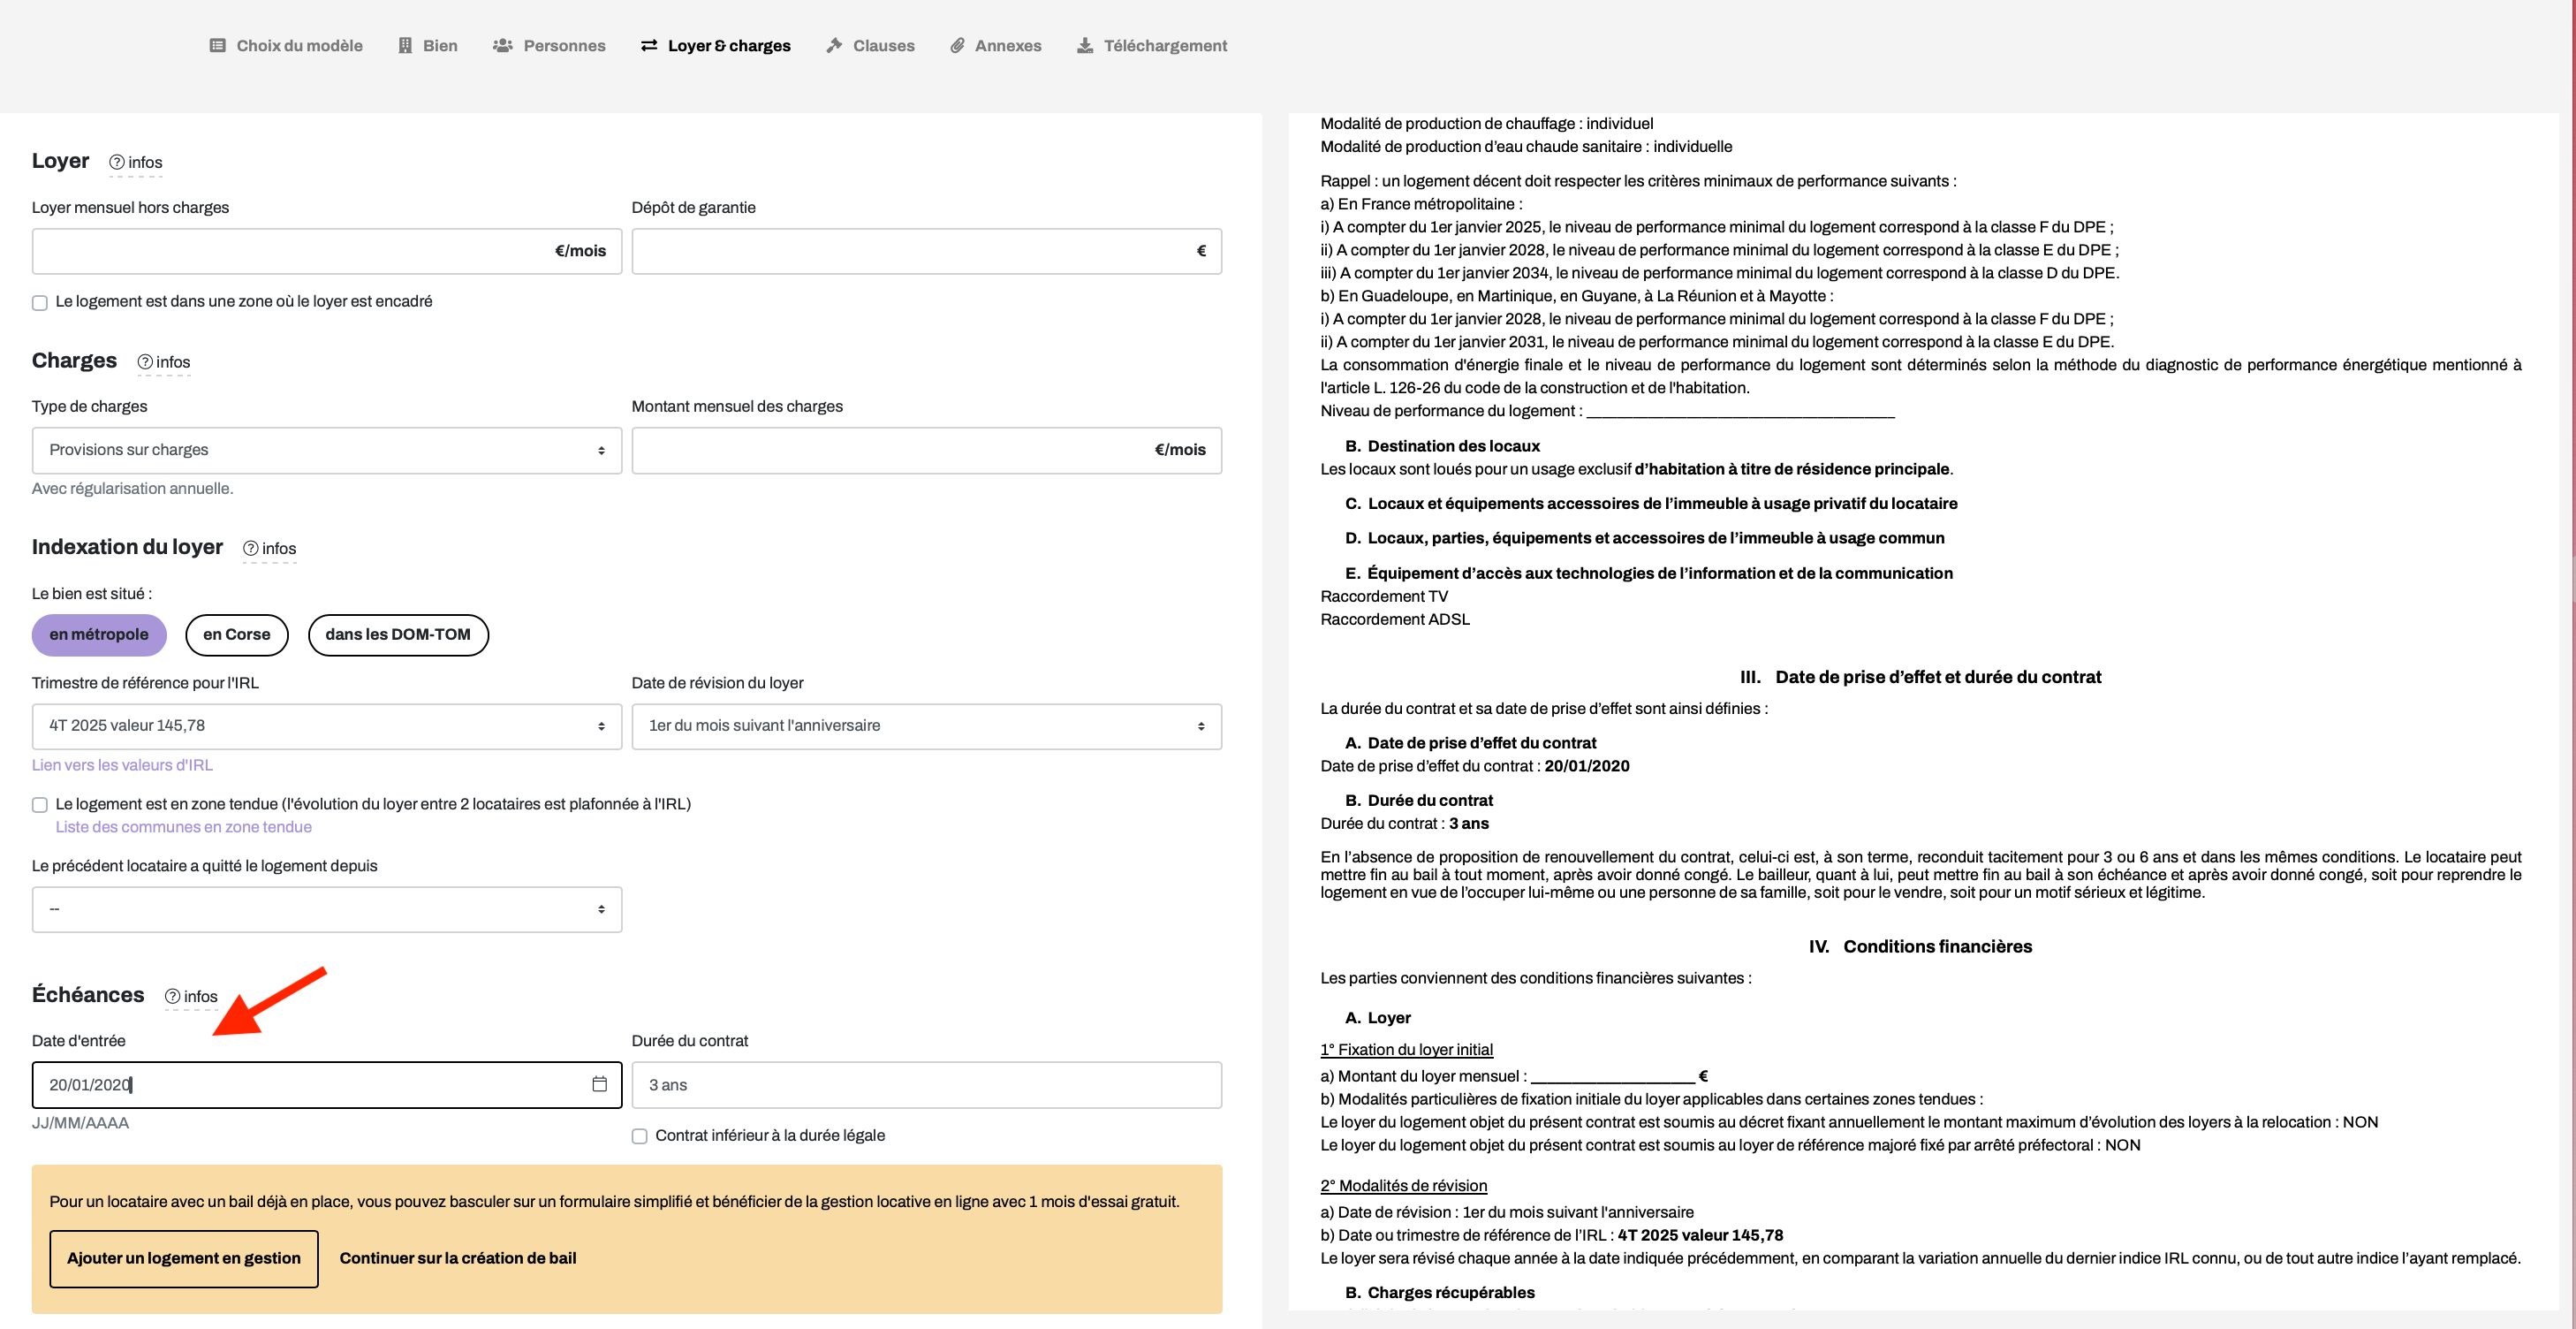This screenshot has height=1329, width=2576.
Task: Choose the en Corse location option
Action: tap(237, 634)
